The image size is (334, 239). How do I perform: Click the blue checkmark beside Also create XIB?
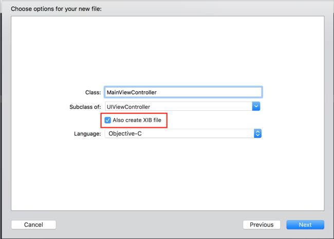[x=107, y=120]
